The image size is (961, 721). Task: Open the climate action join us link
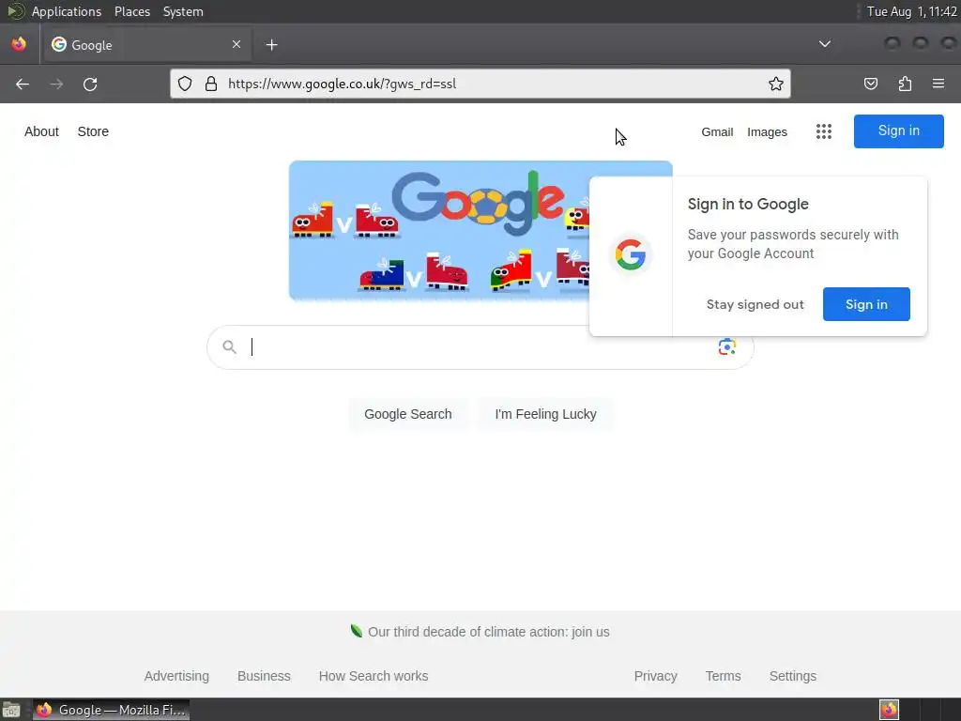pos(488,632)
